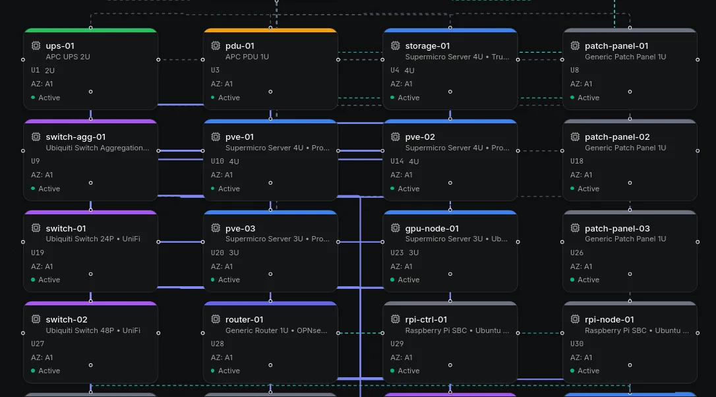Select the storage-01 node title
This screenshot has height=397, width=716.
coord(427,46)
